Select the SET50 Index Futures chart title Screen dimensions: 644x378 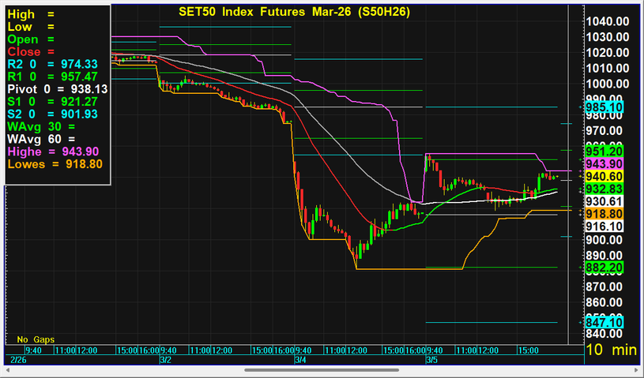[x=292, y=12]
